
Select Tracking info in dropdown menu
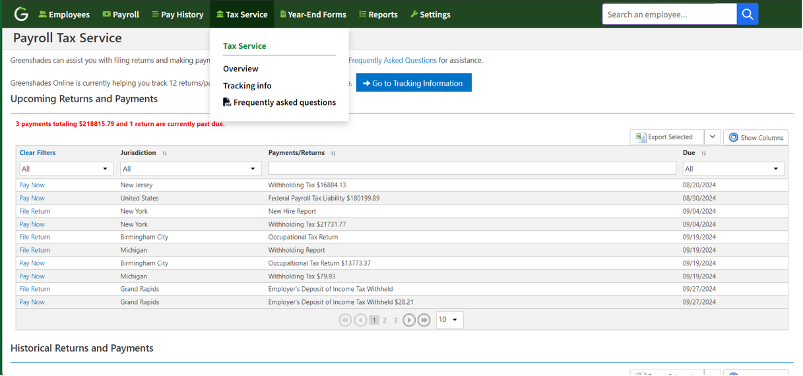pos(247,86)
